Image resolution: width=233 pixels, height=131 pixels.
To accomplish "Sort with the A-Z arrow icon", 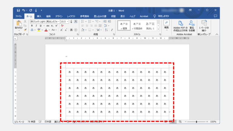I will (106, 30).
